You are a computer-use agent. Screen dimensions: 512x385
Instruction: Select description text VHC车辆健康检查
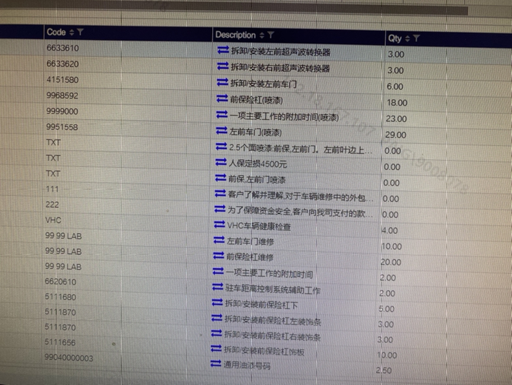tap(259, 226)
